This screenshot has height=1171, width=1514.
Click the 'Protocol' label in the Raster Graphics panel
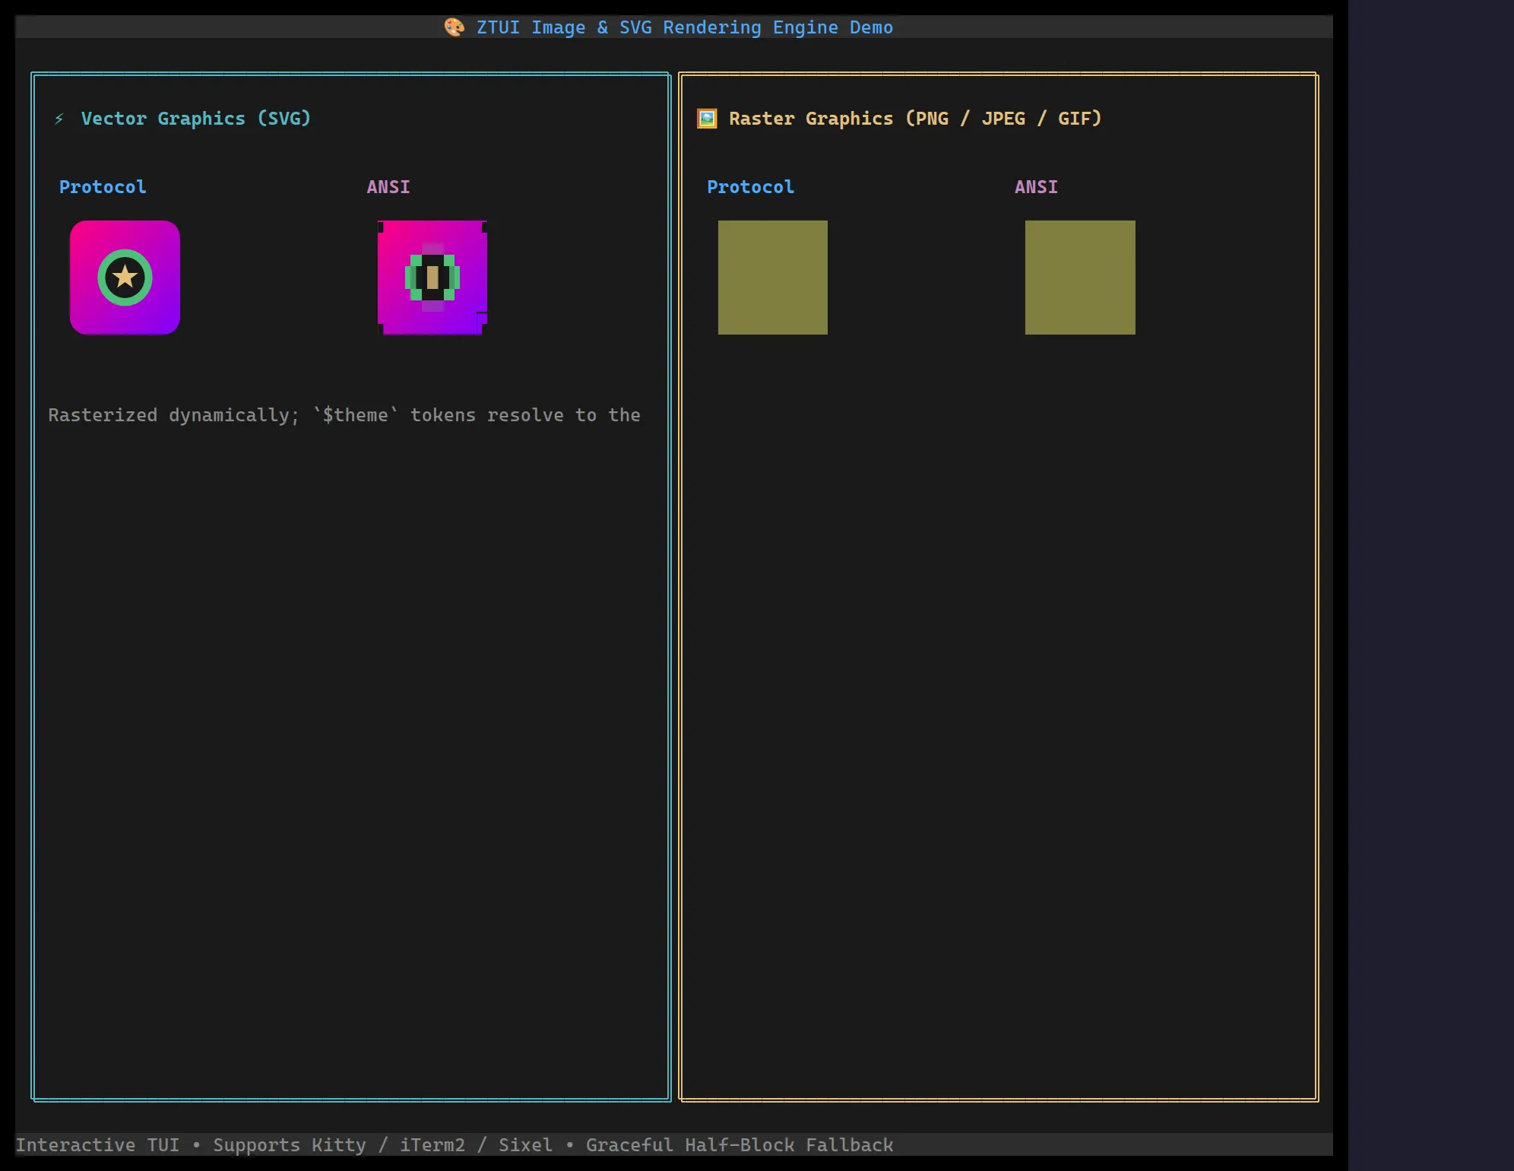tap(750, 187)
